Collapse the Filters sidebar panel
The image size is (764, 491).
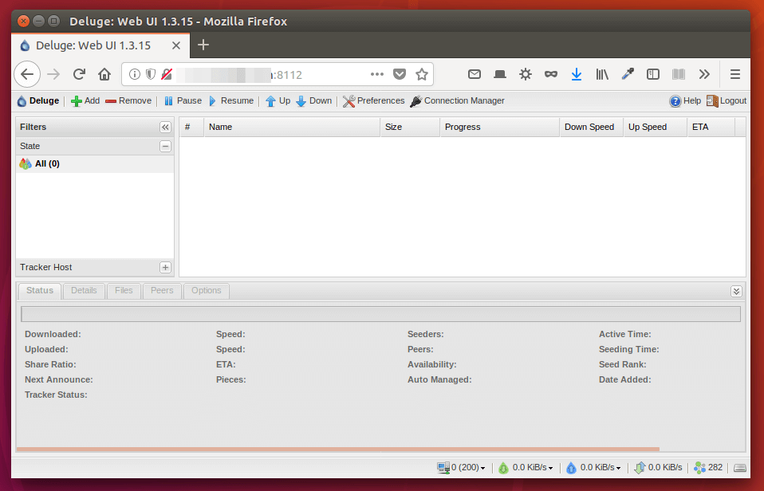pos(165,128)
